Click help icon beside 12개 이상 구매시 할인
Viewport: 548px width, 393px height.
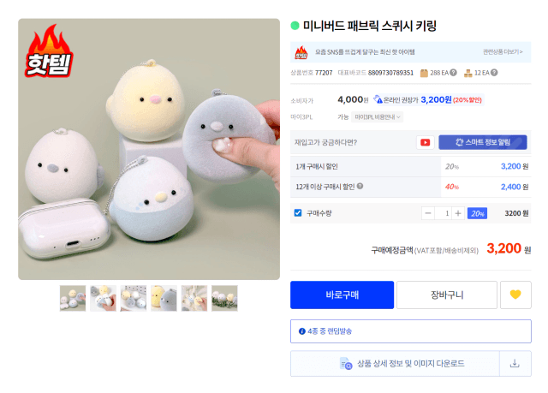[x=360, y=187]
